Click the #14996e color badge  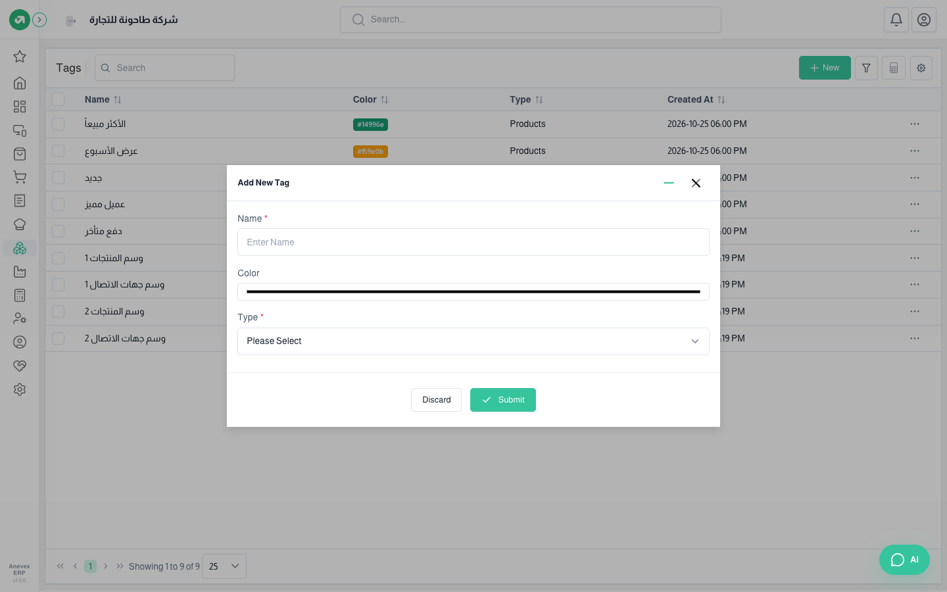[370, 124]
